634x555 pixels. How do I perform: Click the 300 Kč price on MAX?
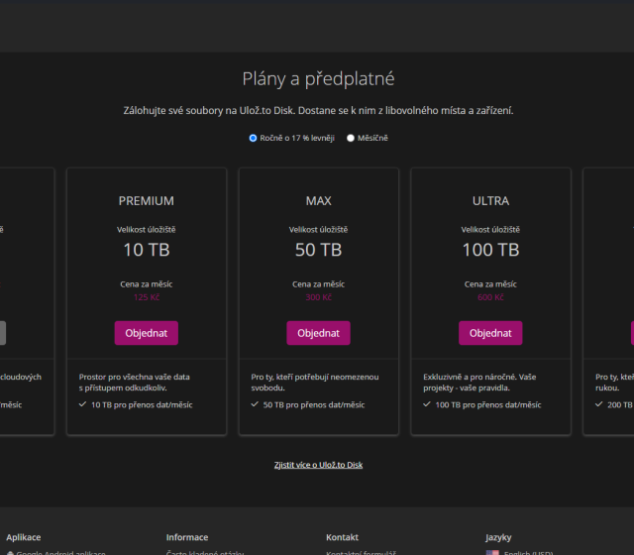(318, 297)
